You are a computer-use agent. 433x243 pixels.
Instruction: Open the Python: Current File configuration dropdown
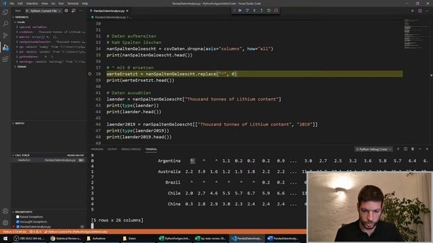43,11
